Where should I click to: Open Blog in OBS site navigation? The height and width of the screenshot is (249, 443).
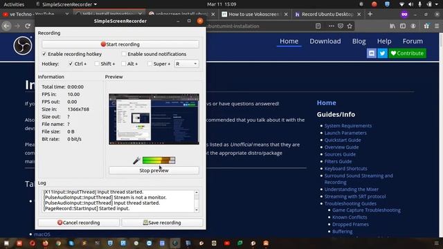[x=359, y=41]
